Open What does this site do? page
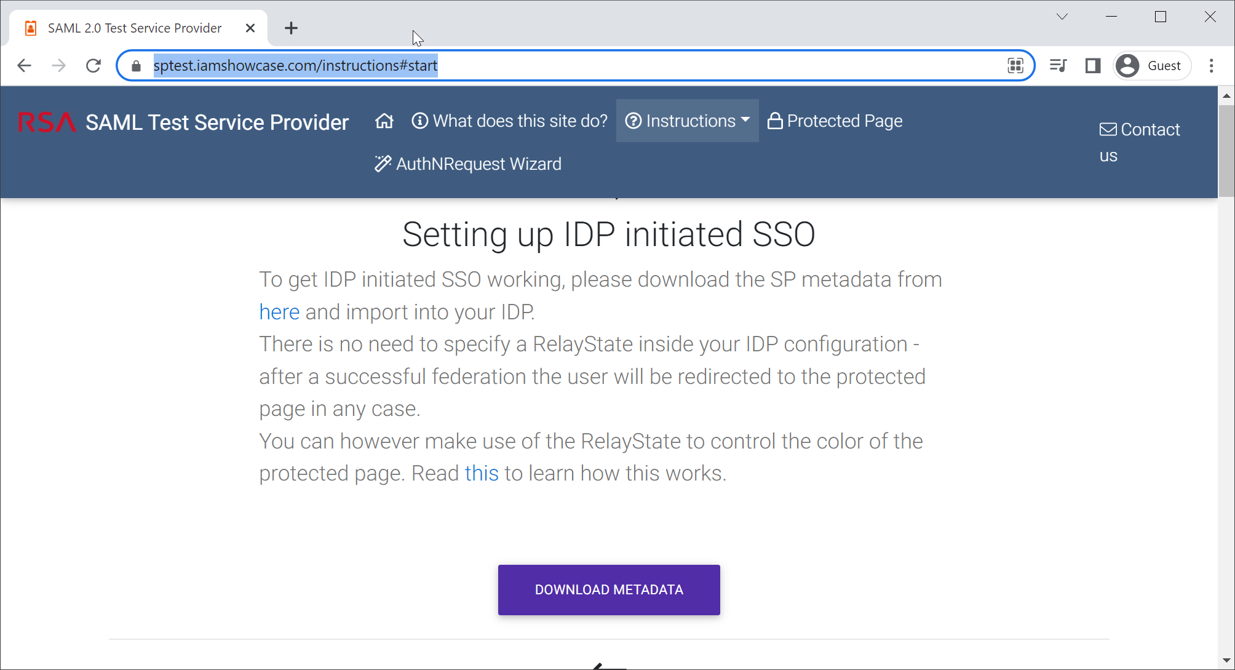 [x=510, y=121]
